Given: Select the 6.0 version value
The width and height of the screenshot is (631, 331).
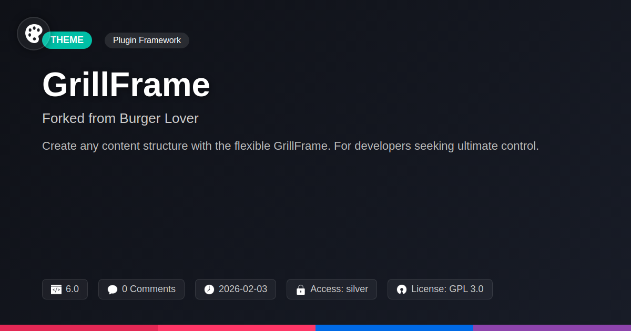Looking at the screenshot, I should [73, 289].
